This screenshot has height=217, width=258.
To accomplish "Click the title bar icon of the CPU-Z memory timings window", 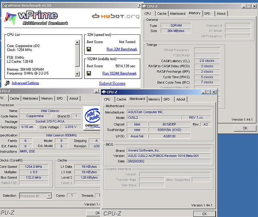I will point(144,6).
